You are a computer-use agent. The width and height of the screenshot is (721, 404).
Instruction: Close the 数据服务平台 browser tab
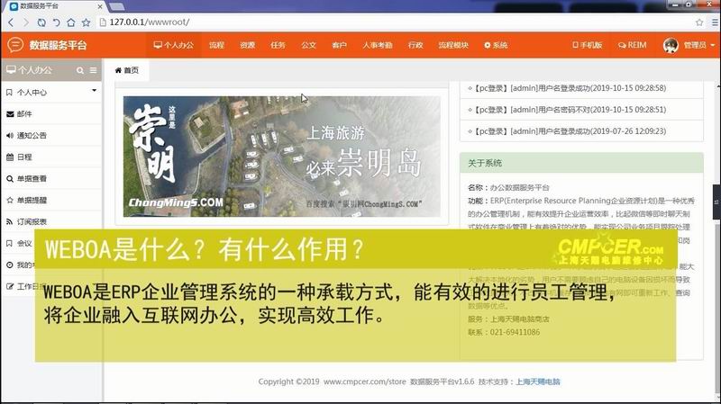click(x=100, y=6)
